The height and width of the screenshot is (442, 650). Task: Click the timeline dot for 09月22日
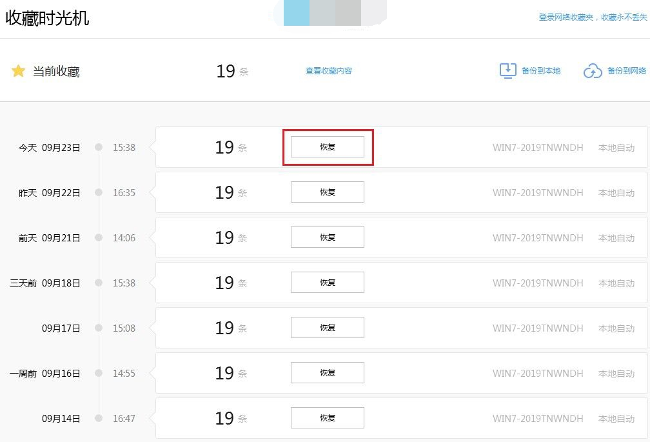click(x=99, y=192)
